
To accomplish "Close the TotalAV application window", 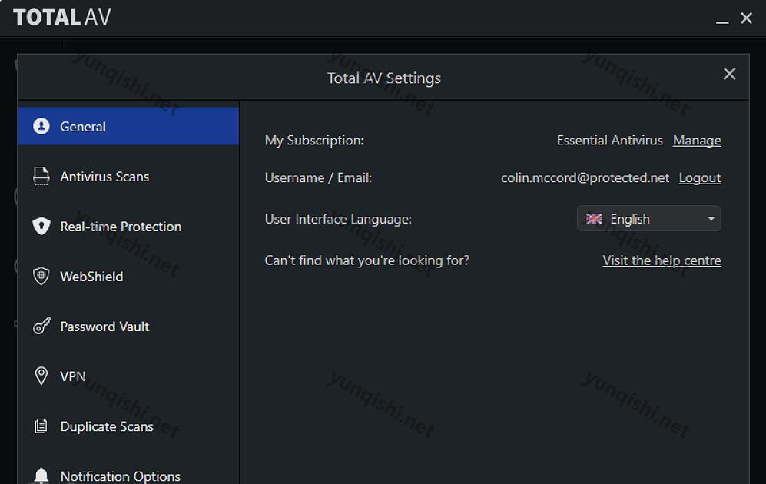I will (747, 18).
